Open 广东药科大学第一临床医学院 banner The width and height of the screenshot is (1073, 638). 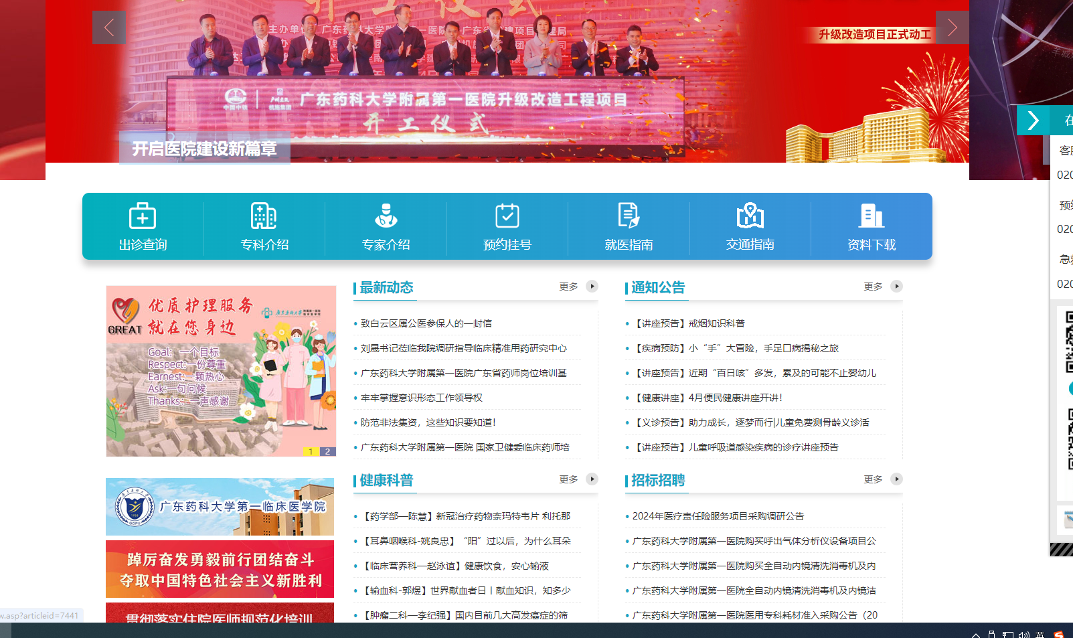(x=220, y=507)
